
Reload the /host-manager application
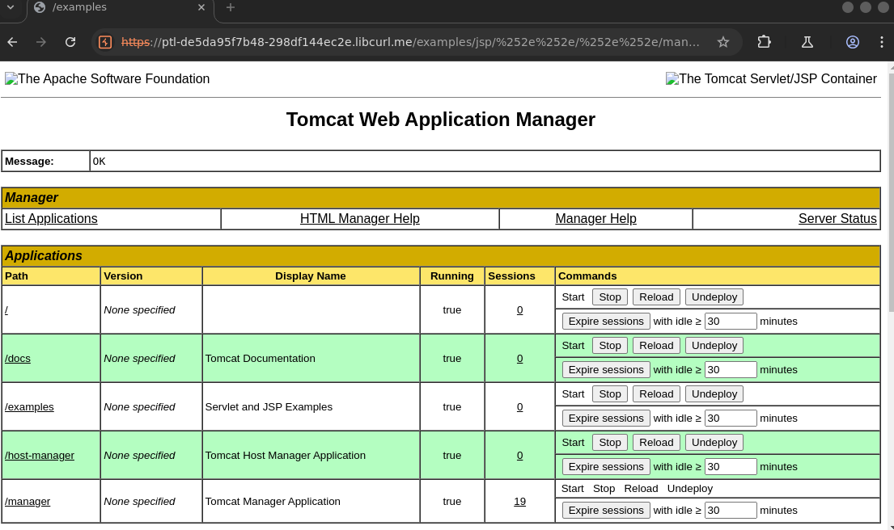[x=655, y=442]
